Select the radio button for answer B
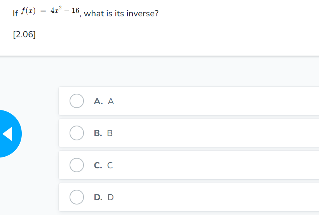 coord(77,133)
